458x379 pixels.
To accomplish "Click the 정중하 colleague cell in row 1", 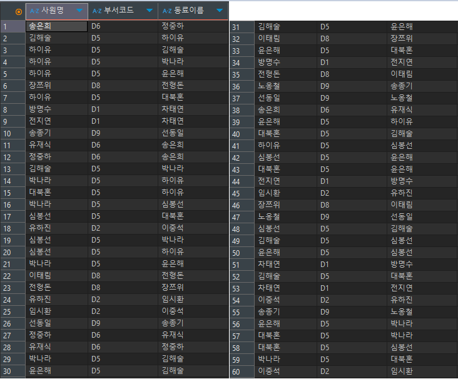I will pos(193,26).
